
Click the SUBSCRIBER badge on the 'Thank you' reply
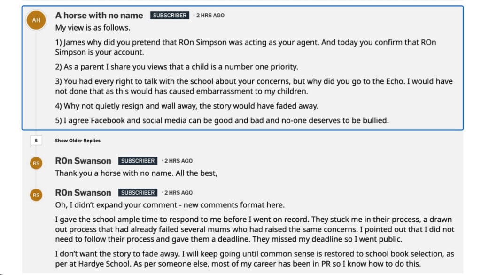(x=138, y=161)
